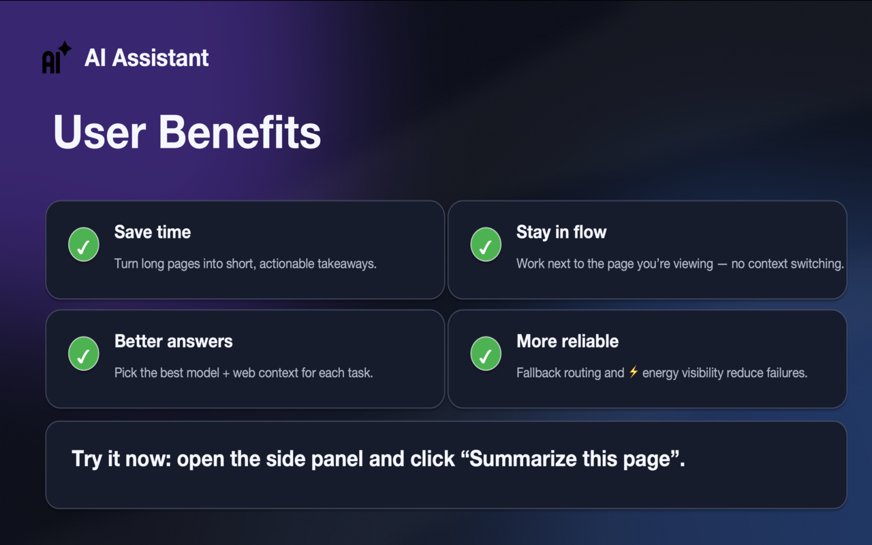The height and width of the screenshot is (545, 872).
Task: Click the 'Pick the best model' description
Action: 244,373
